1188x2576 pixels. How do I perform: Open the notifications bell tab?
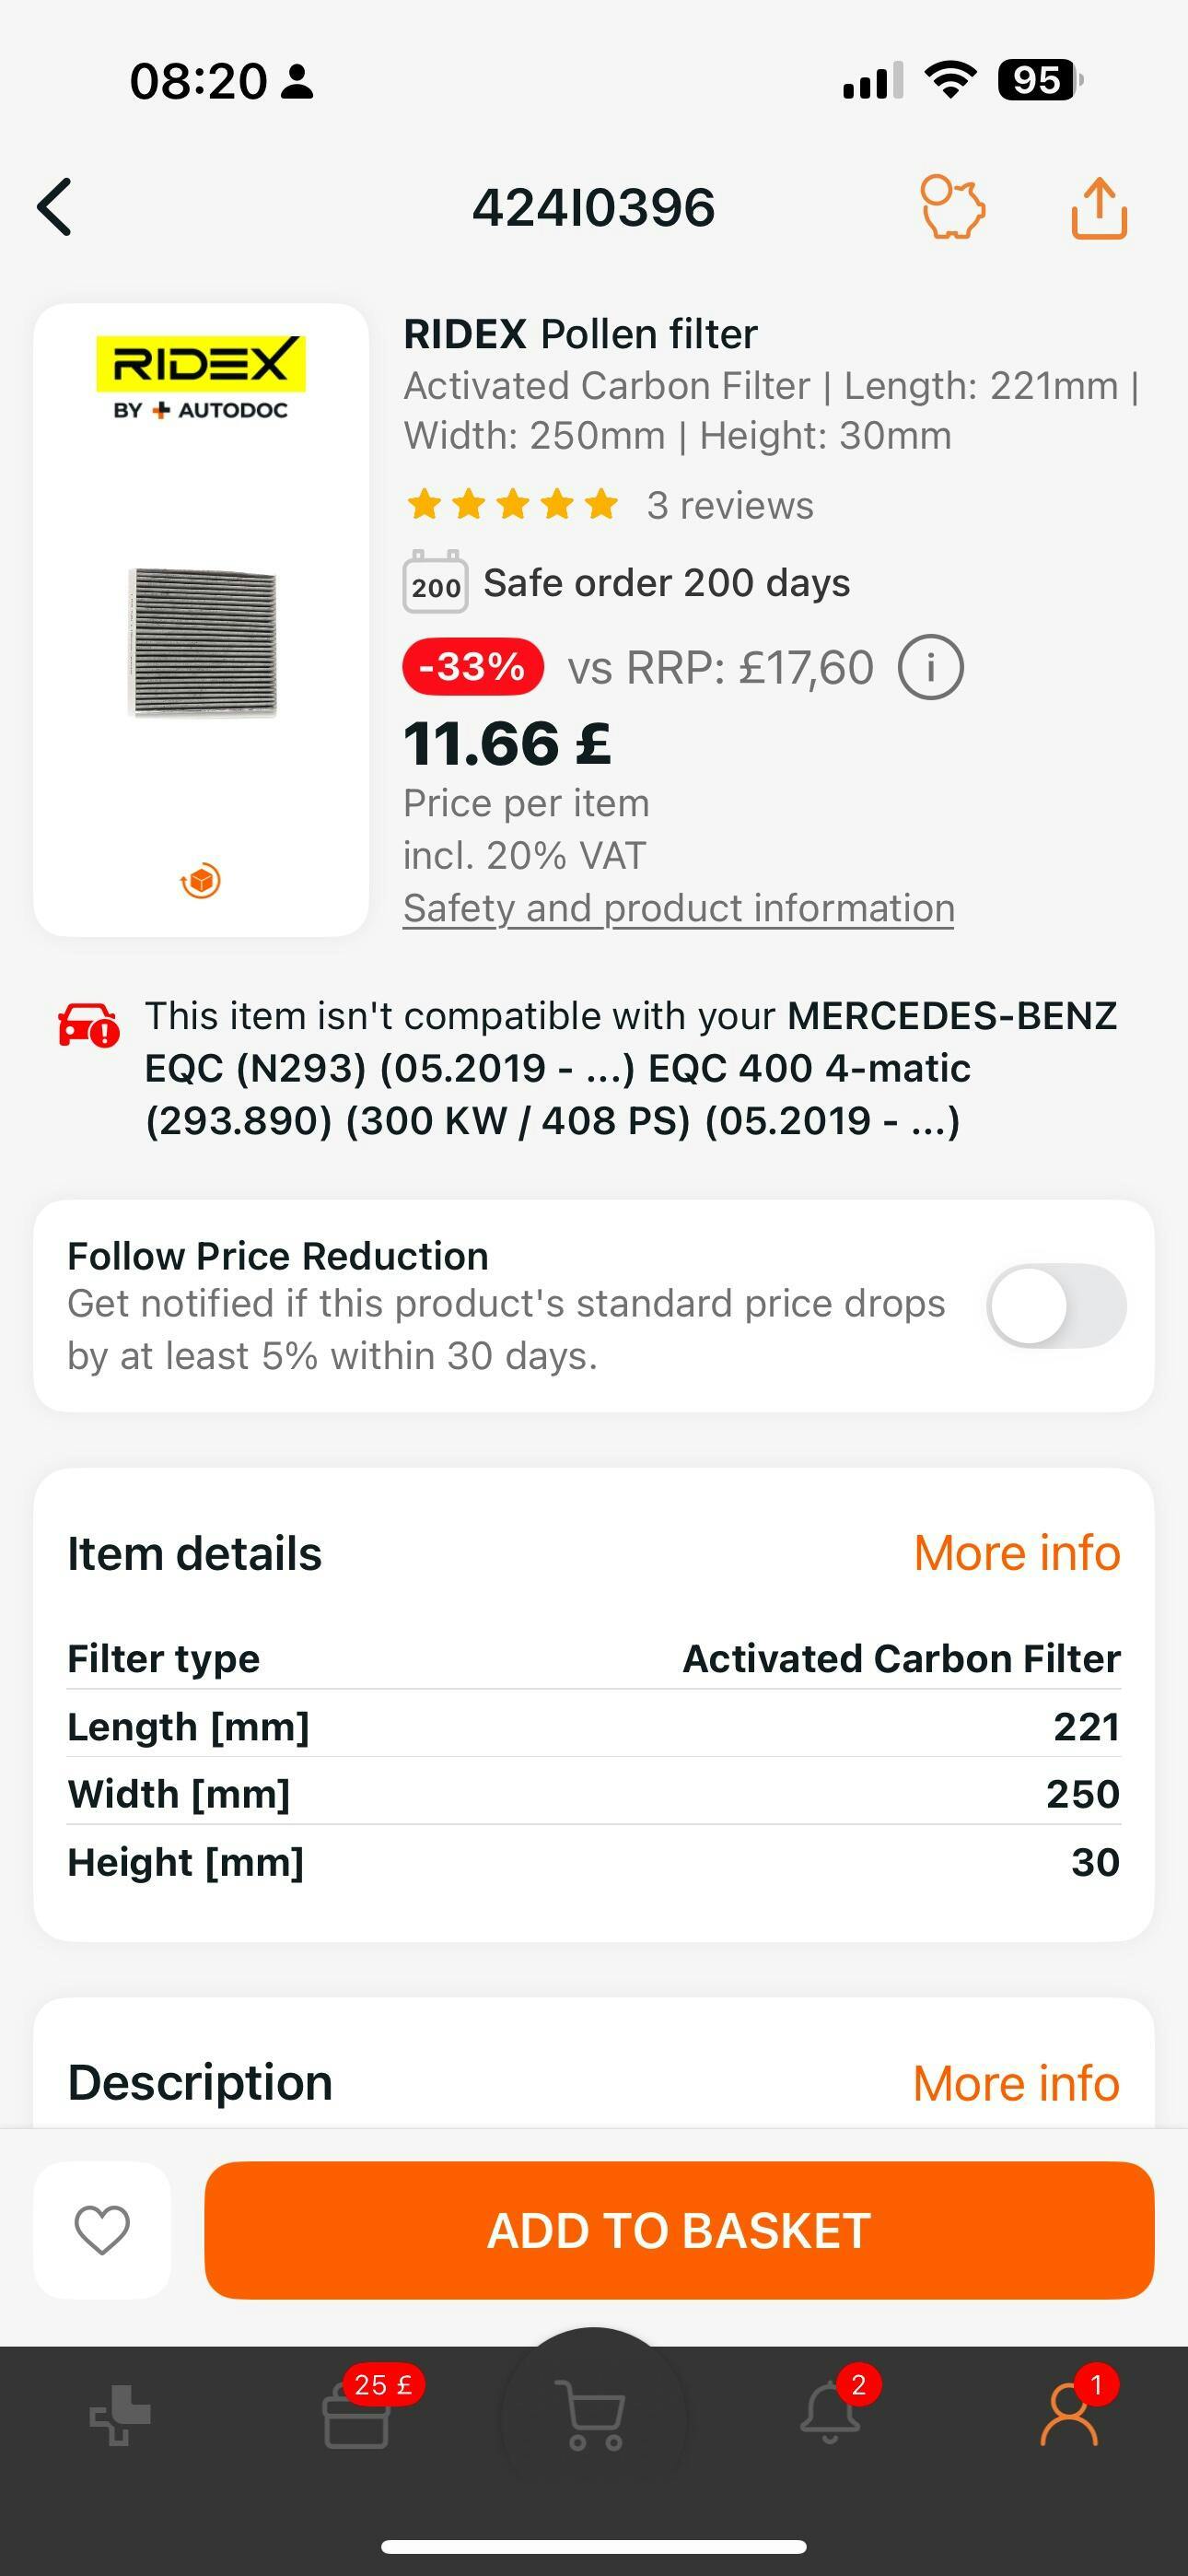pos(830,2414)
